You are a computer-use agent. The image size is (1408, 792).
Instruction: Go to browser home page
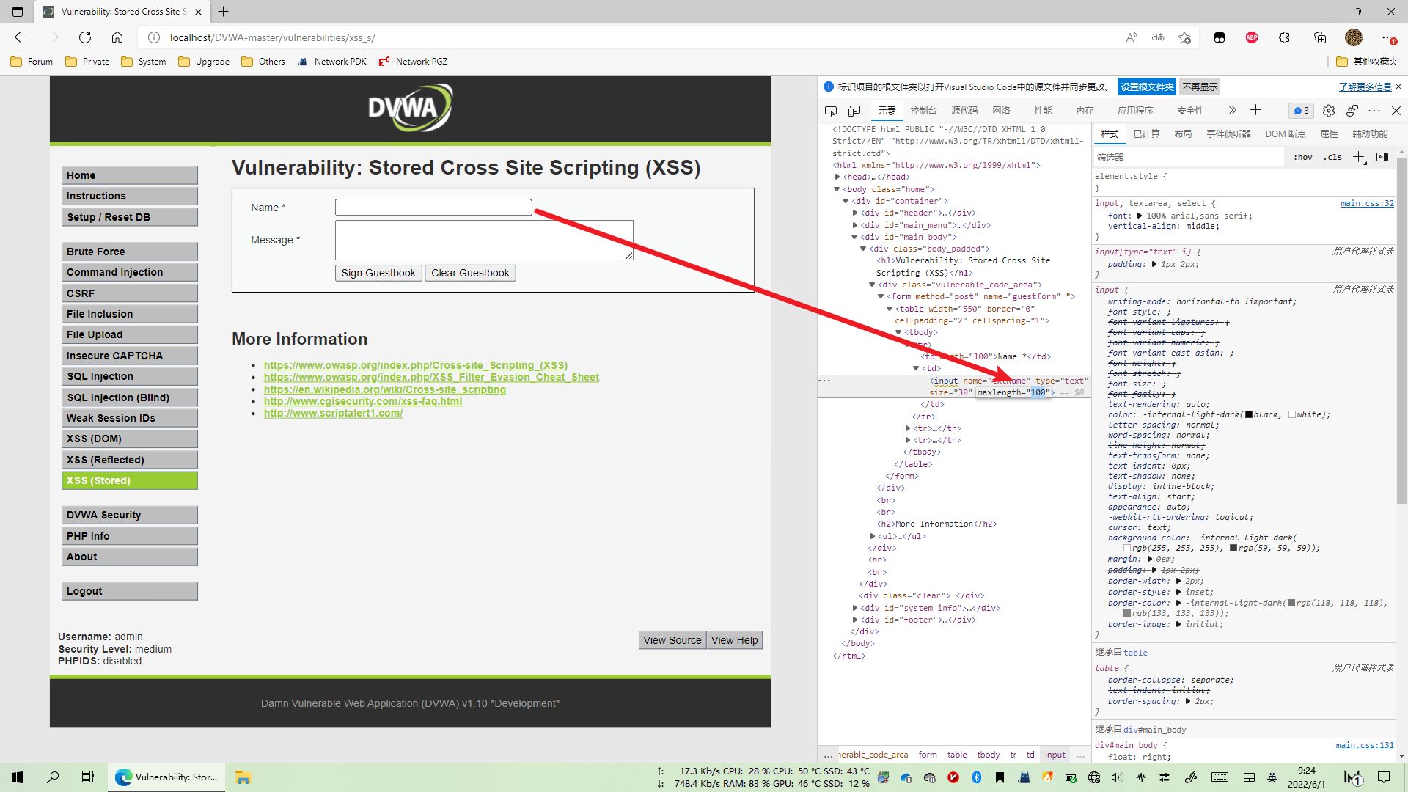[x=117, y=37]
